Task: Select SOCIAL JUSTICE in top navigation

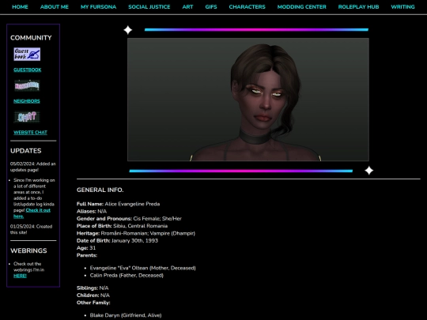Action: tap(149, 7)
